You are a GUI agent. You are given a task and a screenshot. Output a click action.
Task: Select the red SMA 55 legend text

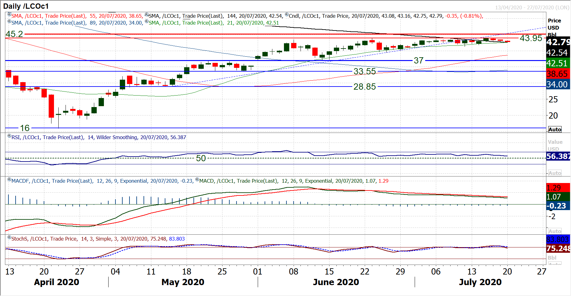(x=77, y=16)
